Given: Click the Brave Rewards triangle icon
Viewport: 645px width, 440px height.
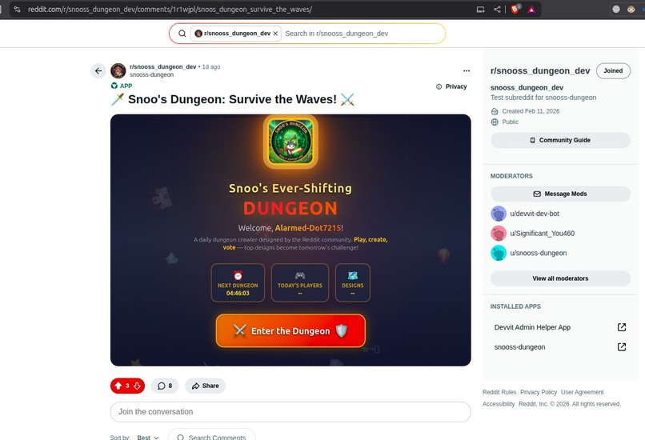Looking at the screenshot, I should (x=531, y=9).
